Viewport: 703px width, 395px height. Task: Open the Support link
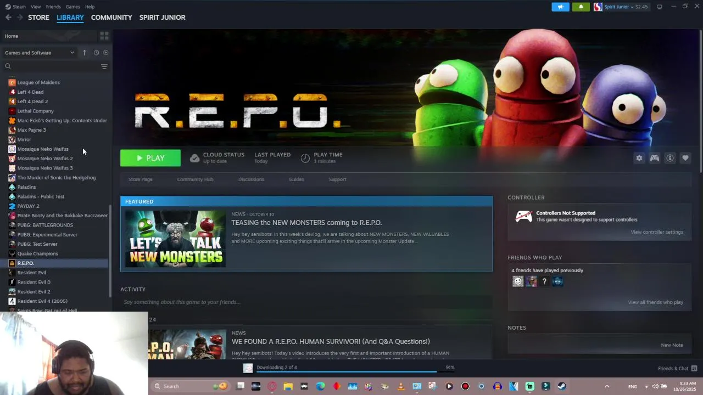tap(337, 179)
